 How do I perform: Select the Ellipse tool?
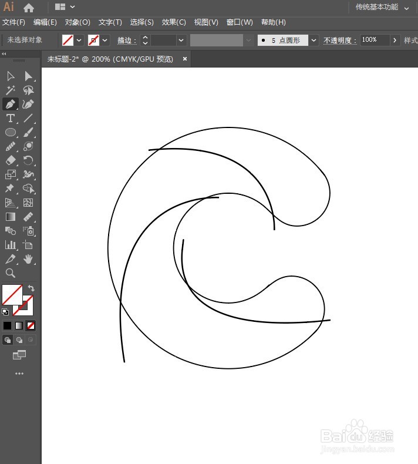point(11,132)
